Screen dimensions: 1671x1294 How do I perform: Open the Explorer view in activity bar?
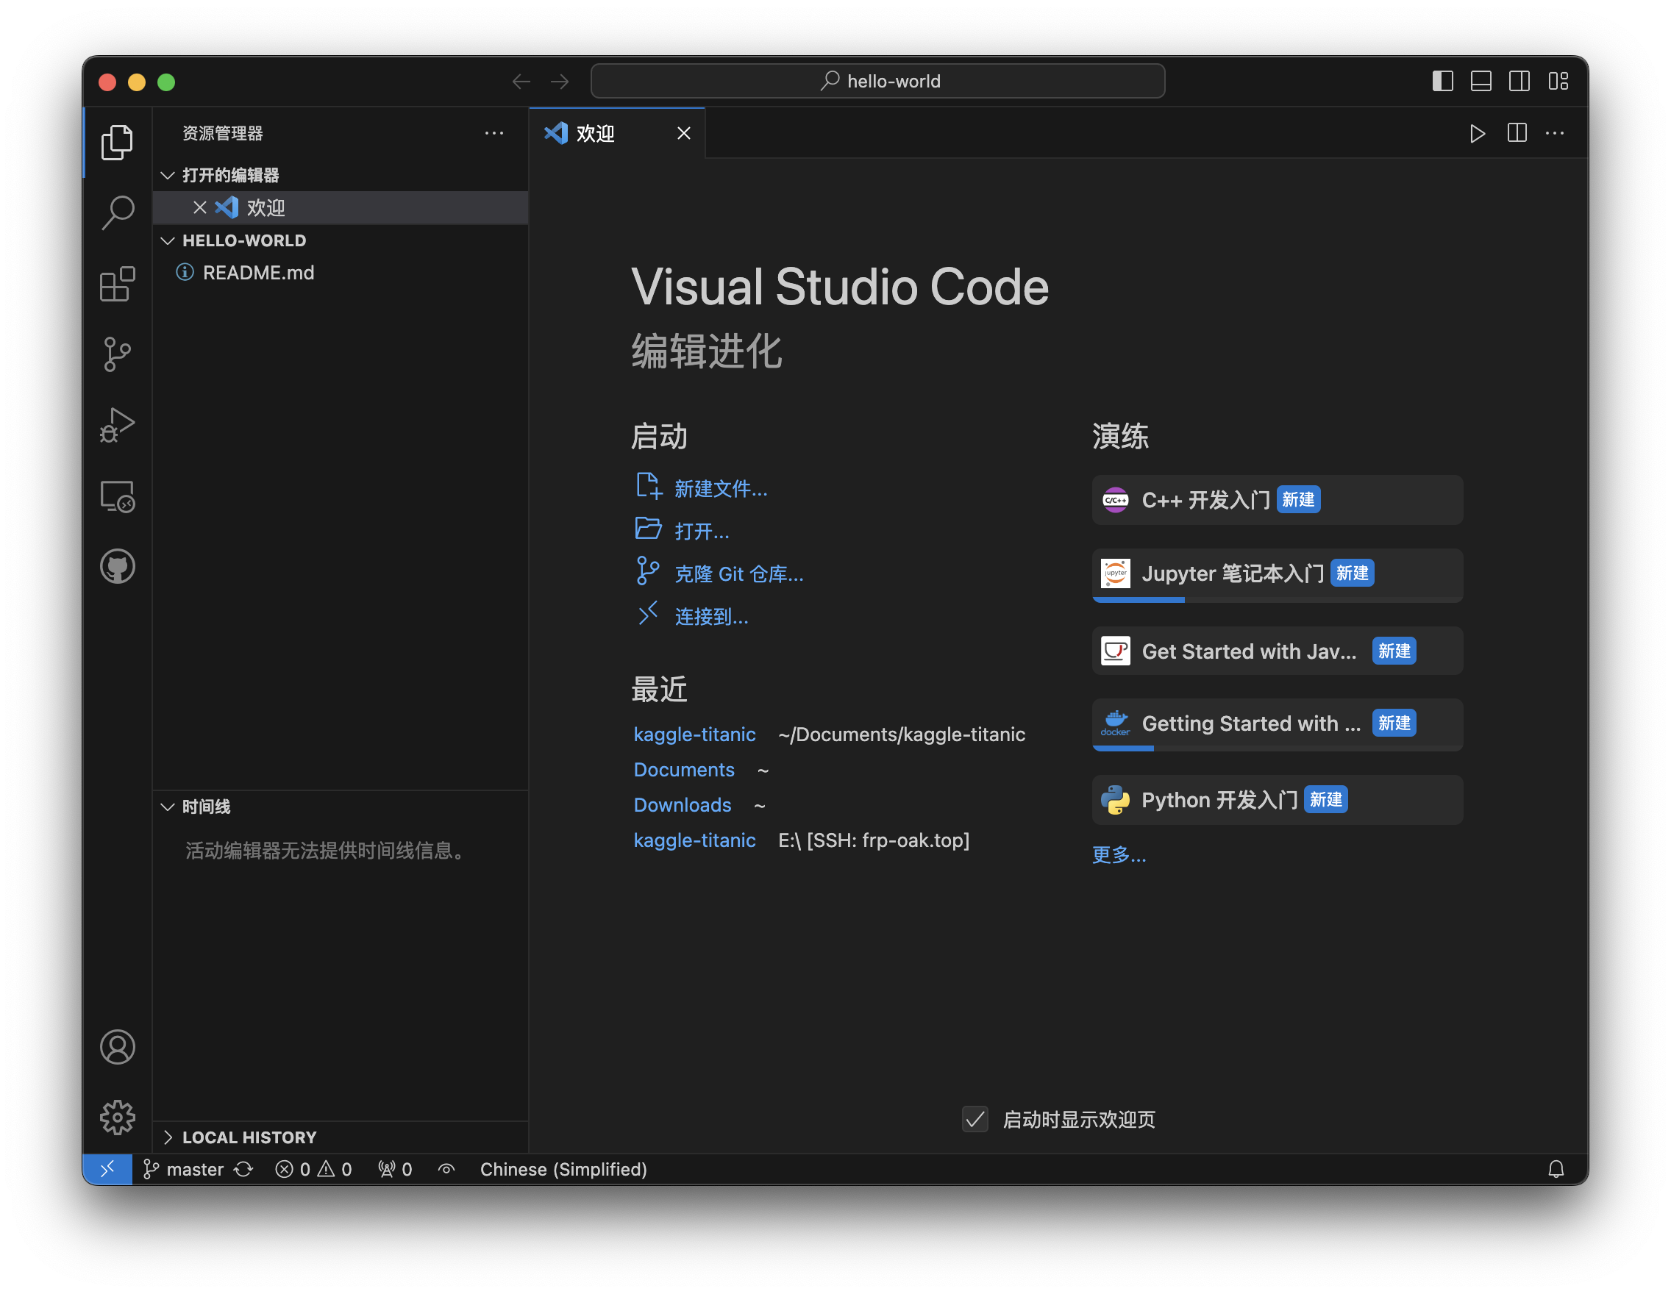(117, 142)
